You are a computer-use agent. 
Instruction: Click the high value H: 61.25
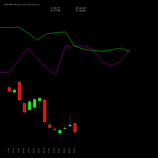(81, 8)
